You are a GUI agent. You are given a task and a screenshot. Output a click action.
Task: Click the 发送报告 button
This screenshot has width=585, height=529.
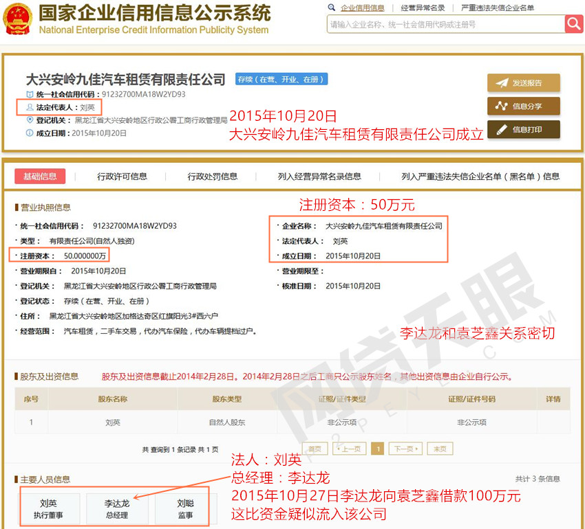coord(524,82)
